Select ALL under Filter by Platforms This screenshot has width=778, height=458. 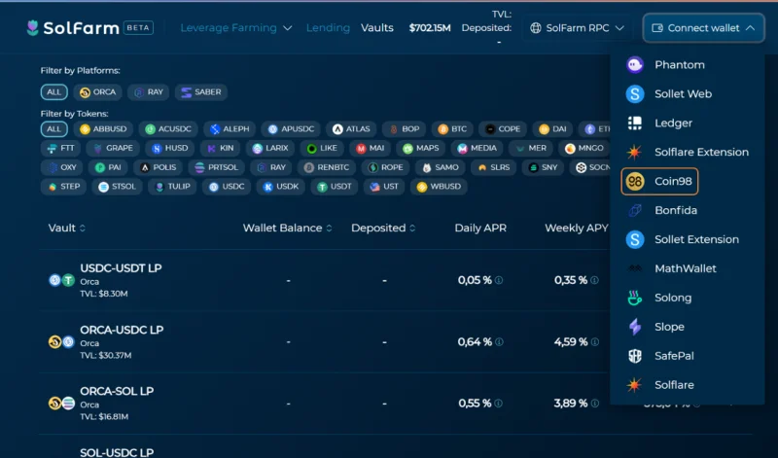(54, 92)
